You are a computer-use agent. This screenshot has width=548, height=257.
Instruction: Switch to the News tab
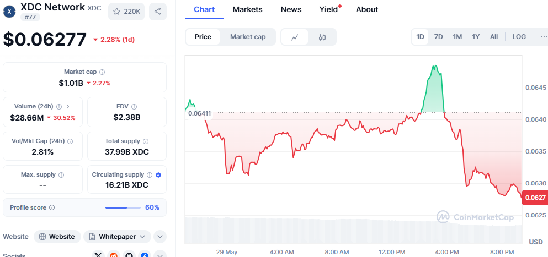click(291, 9)
